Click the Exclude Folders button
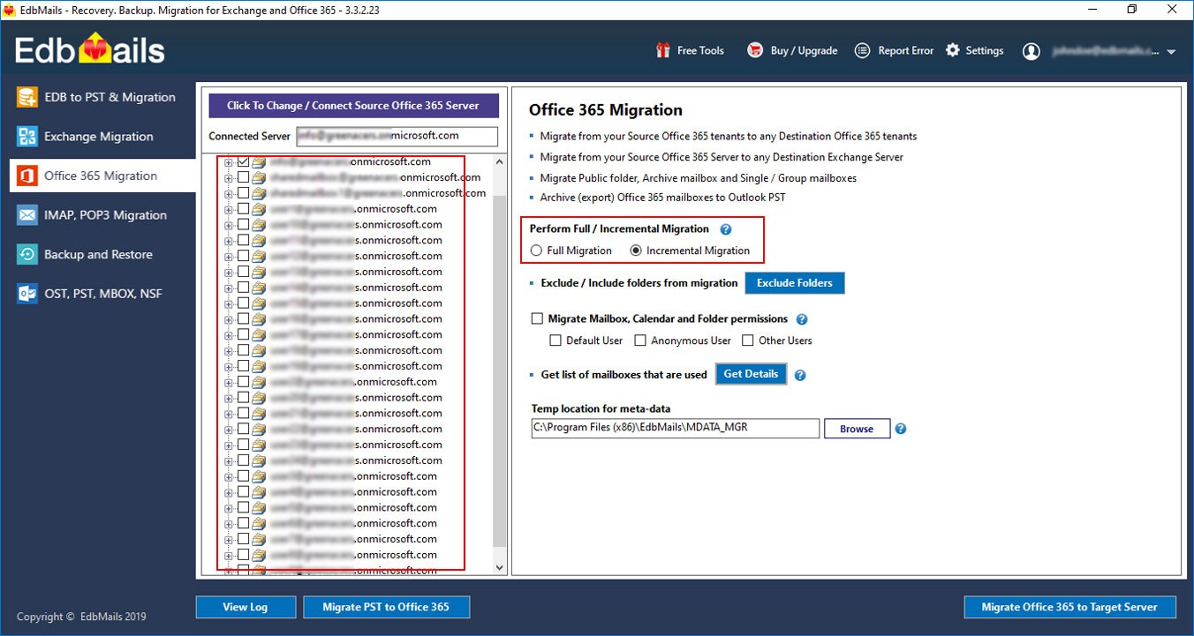The image size is (1194, 636). coord(795,283)
